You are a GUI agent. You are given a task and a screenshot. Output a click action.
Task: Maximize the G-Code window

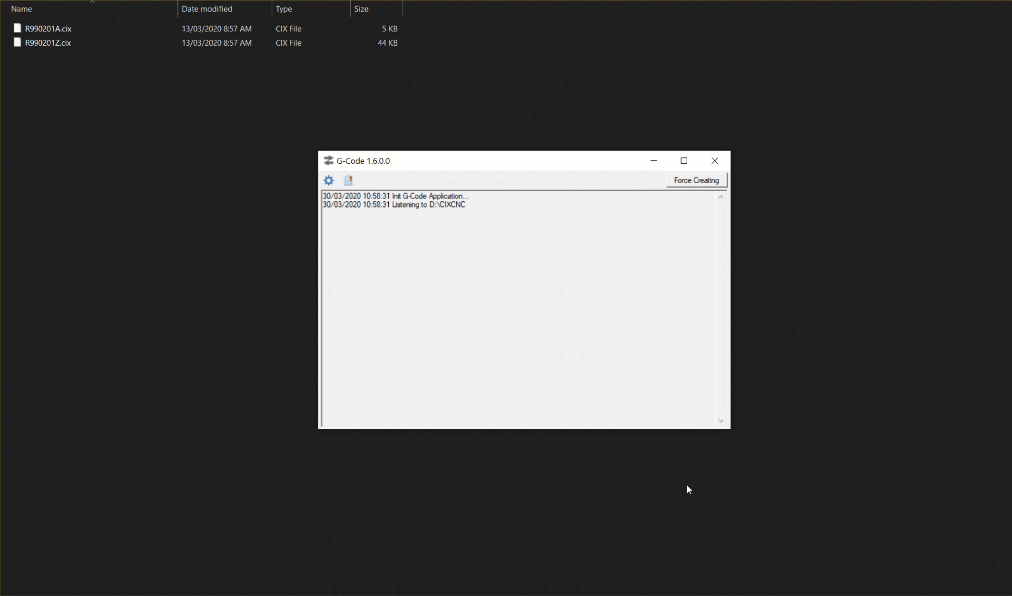click(684, 161)
